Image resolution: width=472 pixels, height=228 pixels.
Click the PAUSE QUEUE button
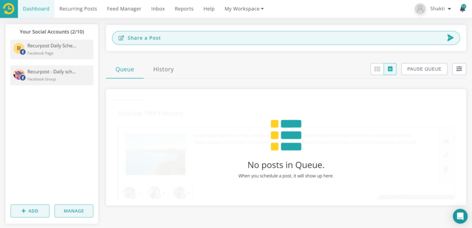(425, 69)
